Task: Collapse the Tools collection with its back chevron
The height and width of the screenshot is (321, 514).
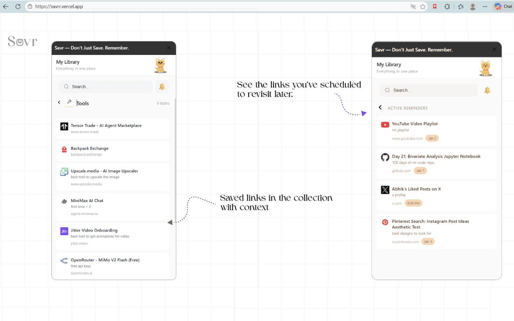Action: 59,103
